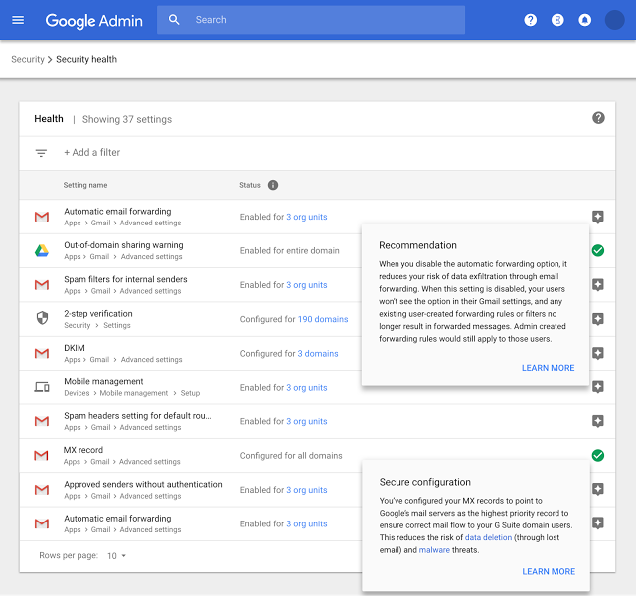Click the malware link
Screen dimensions: 636x596
[x=434, y=549]
